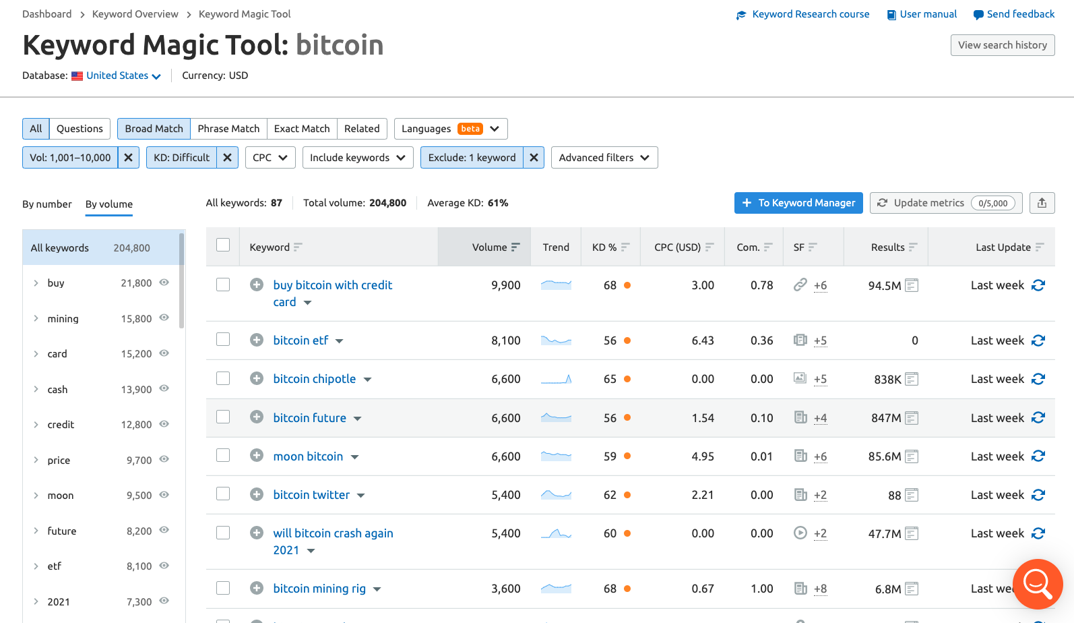This screenshot has height=623, width=1074.
Task: Open the Advanced filters dropdown
Action: (604, 158)
